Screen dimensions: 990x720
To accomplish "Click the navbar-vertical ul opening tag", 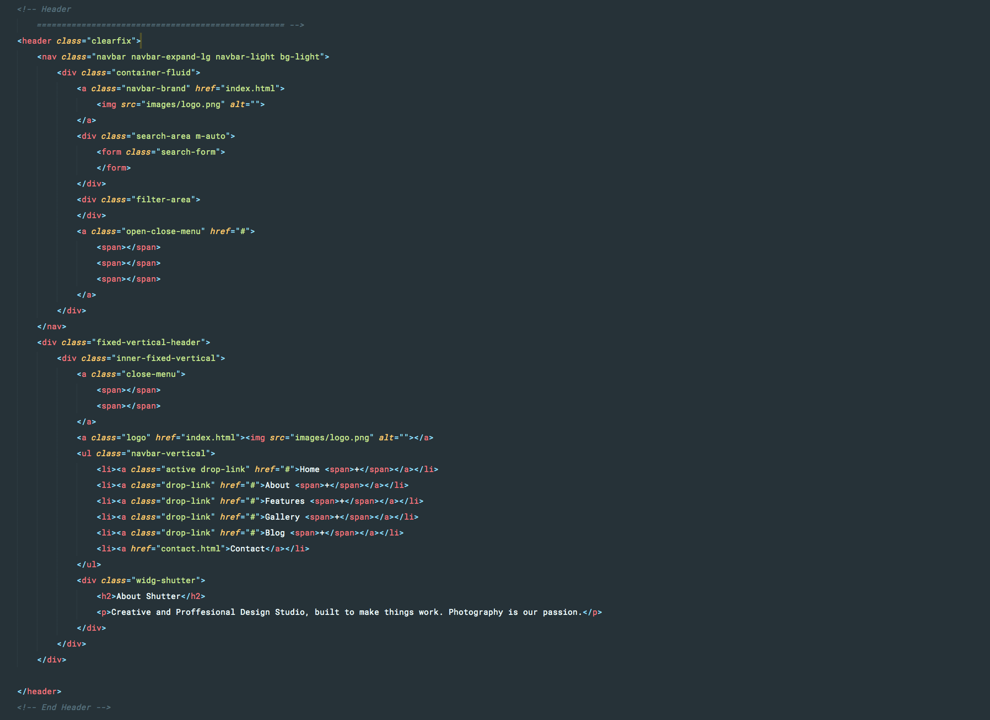I will click(146, 453).
